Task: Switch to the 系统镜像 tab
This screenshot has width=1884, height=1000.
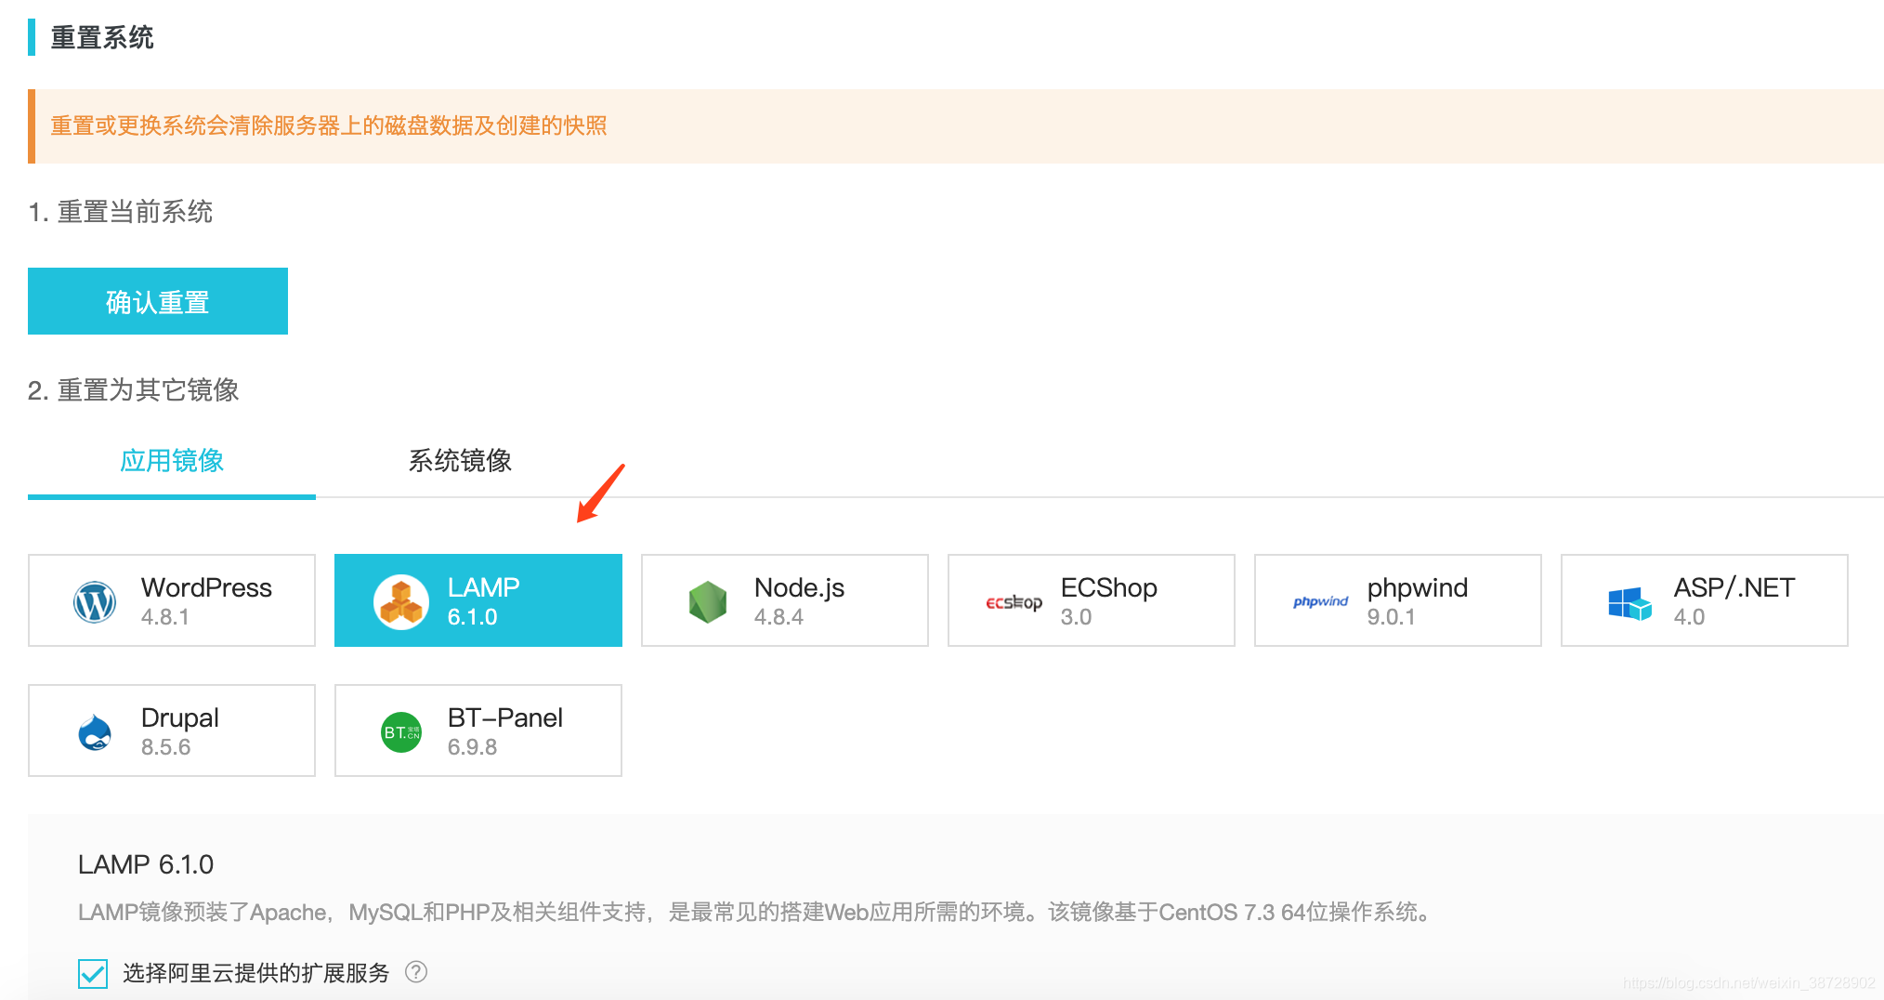Action: pyautogui.click(x=460, y=461)
